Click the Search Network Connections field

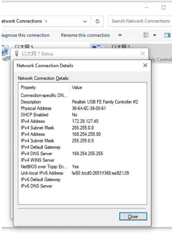pyautogui.click(x=140, y=21)
